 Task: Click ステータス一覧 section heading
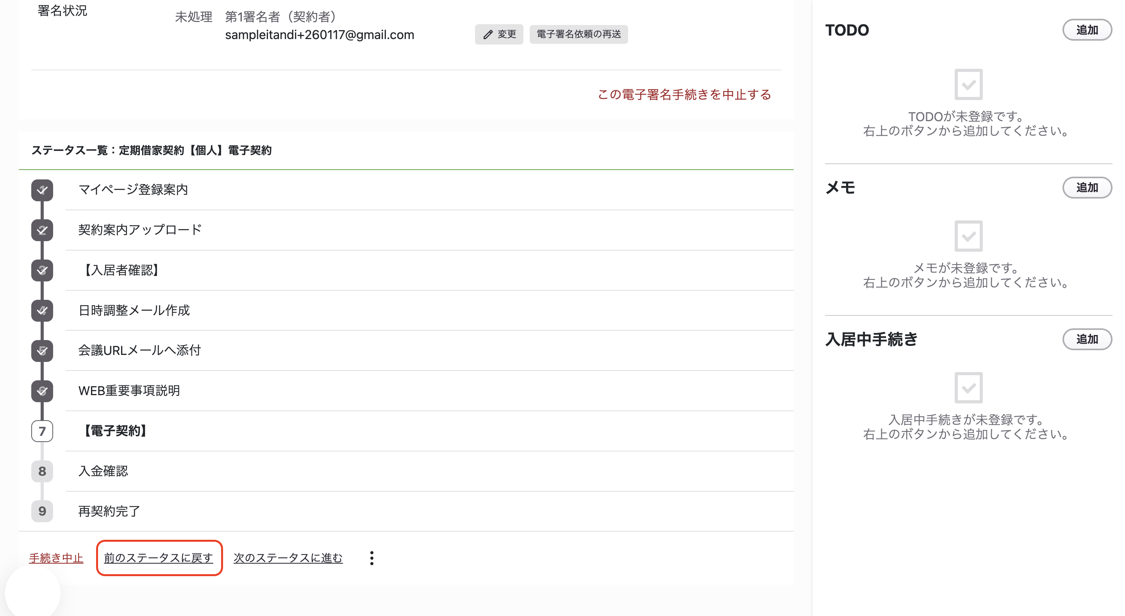point(152,151)
